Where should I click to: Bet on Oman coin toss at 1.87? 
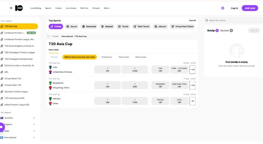(179, 101)
